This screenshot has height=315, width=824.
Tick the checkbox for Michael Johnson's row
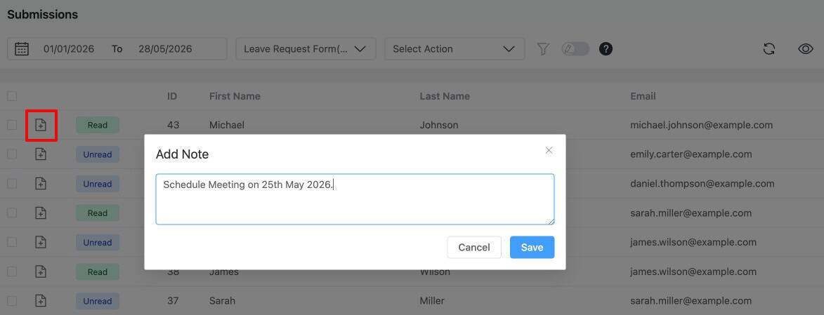point(11,125)
